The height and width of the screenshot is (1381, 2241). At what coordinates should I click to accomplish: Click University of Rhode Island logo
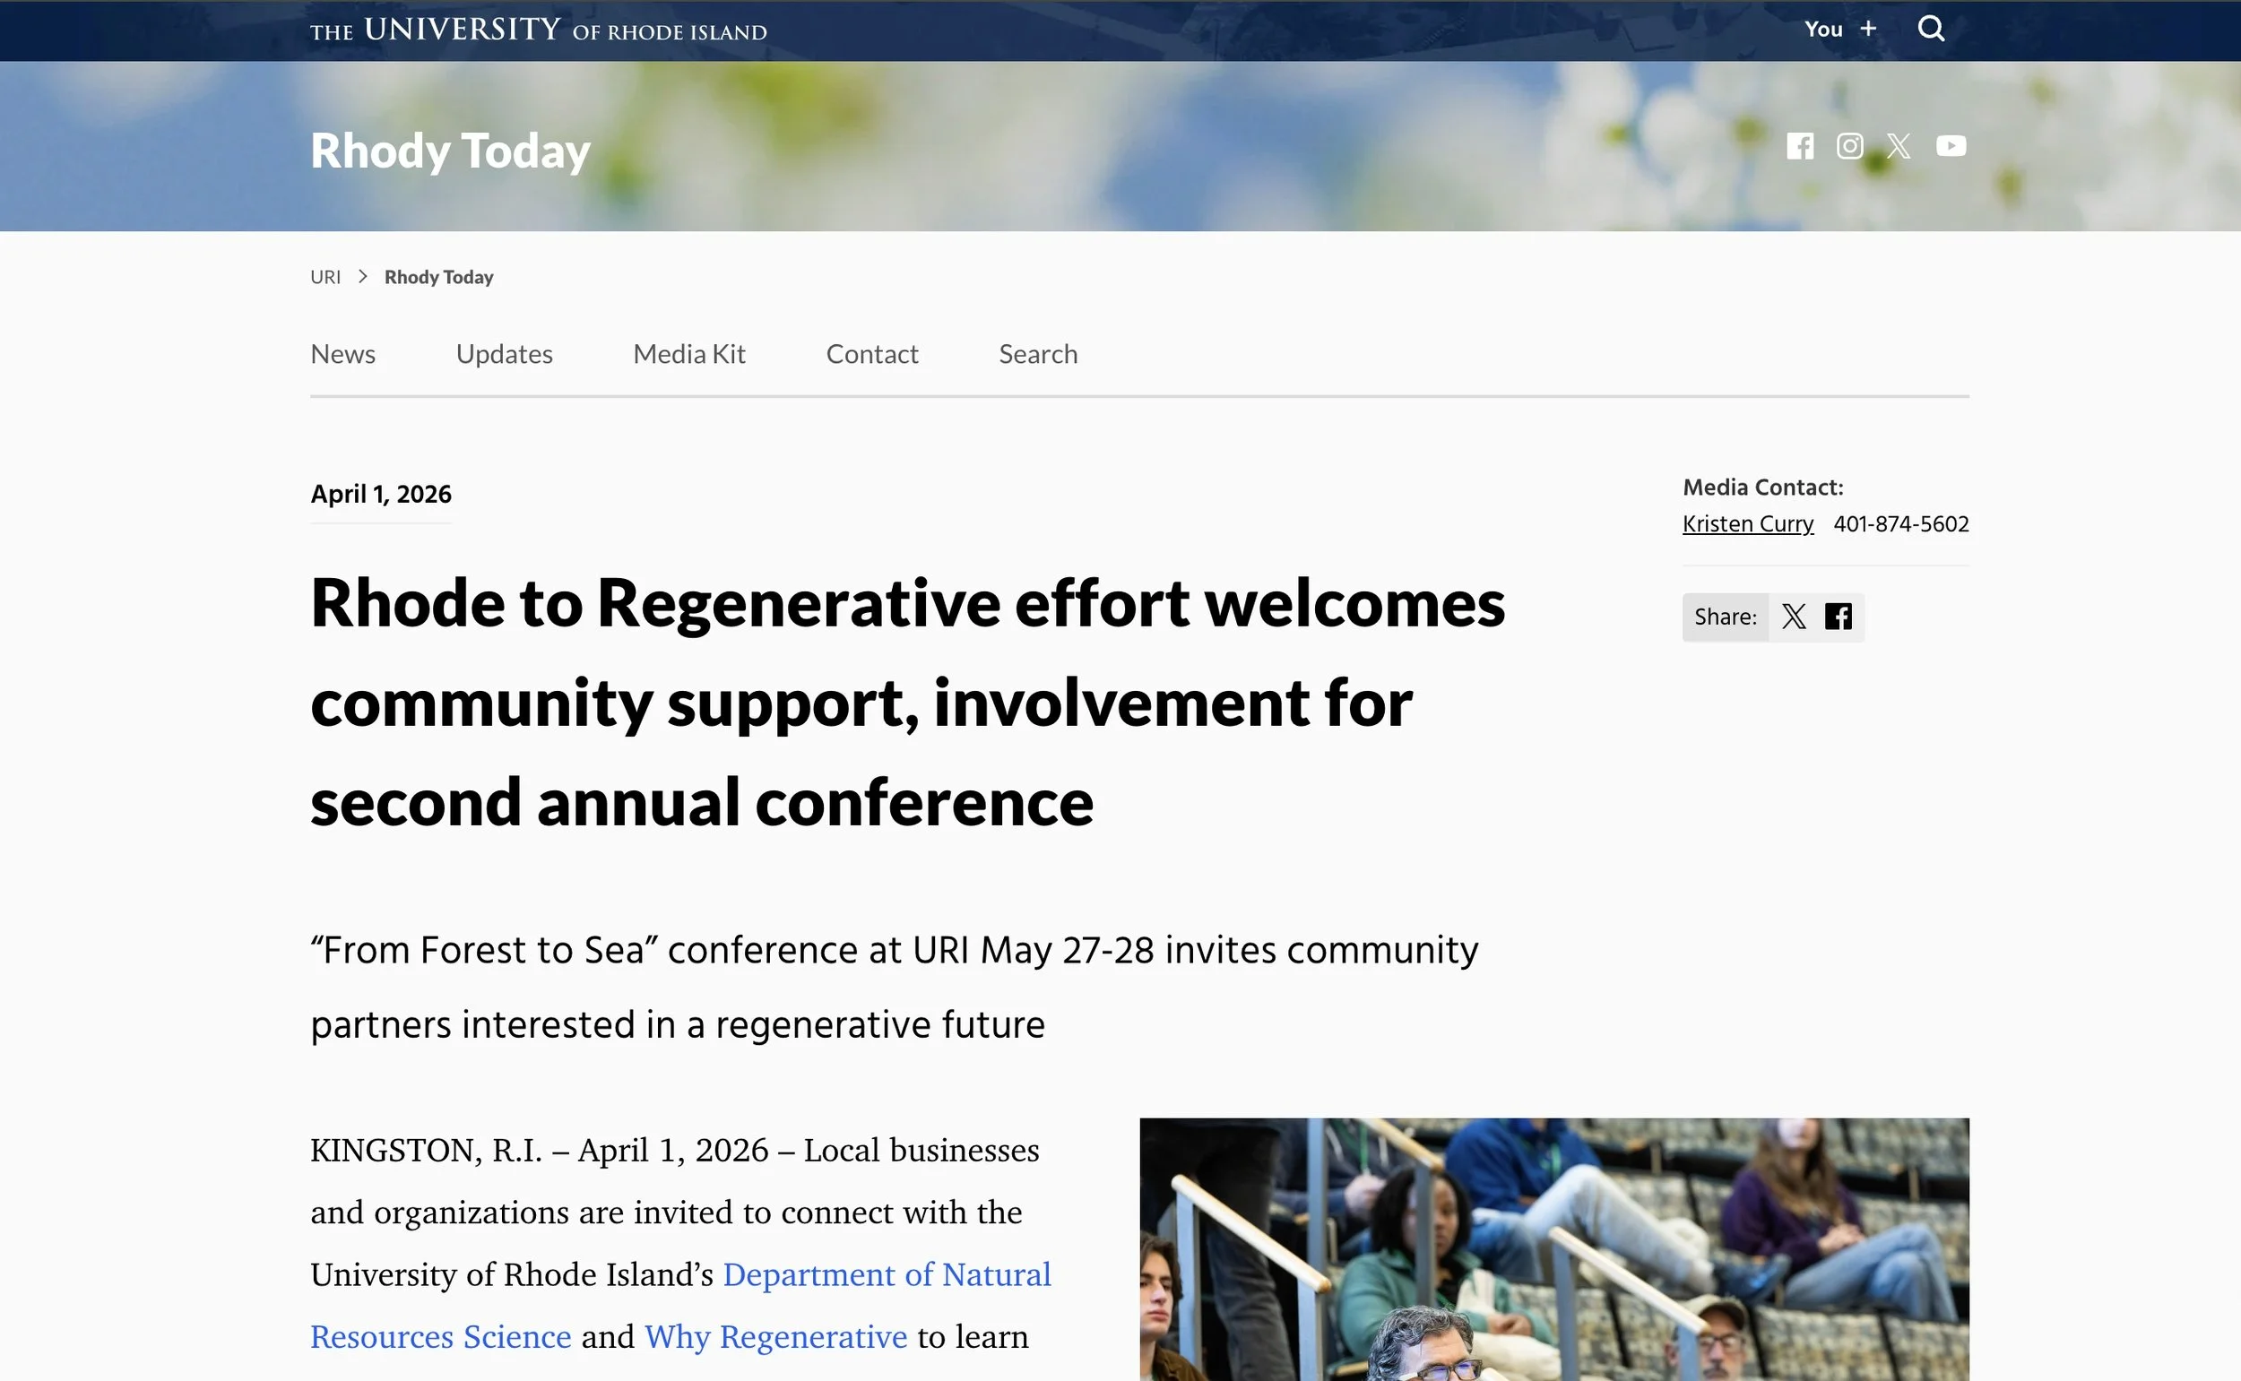pyautogui.click(x=538, y=30)
